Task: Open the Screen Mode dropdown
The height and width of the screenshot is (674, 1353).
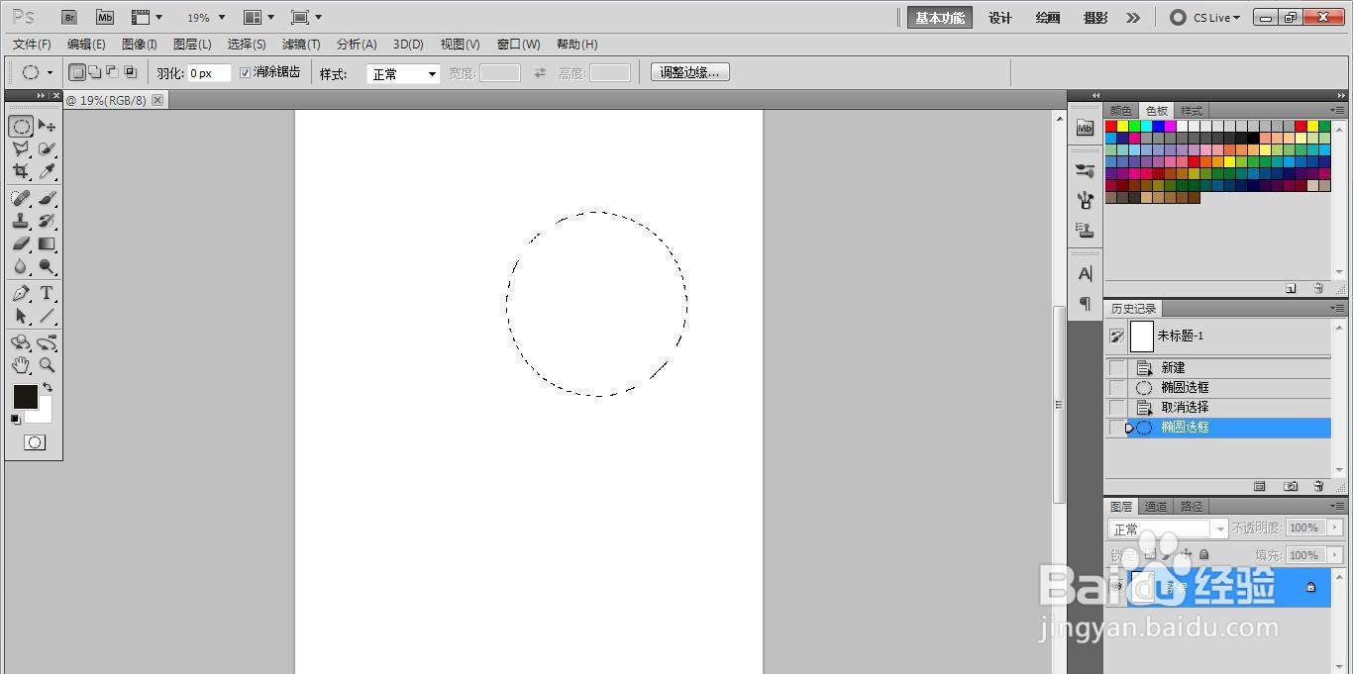Action: (307, 18)
